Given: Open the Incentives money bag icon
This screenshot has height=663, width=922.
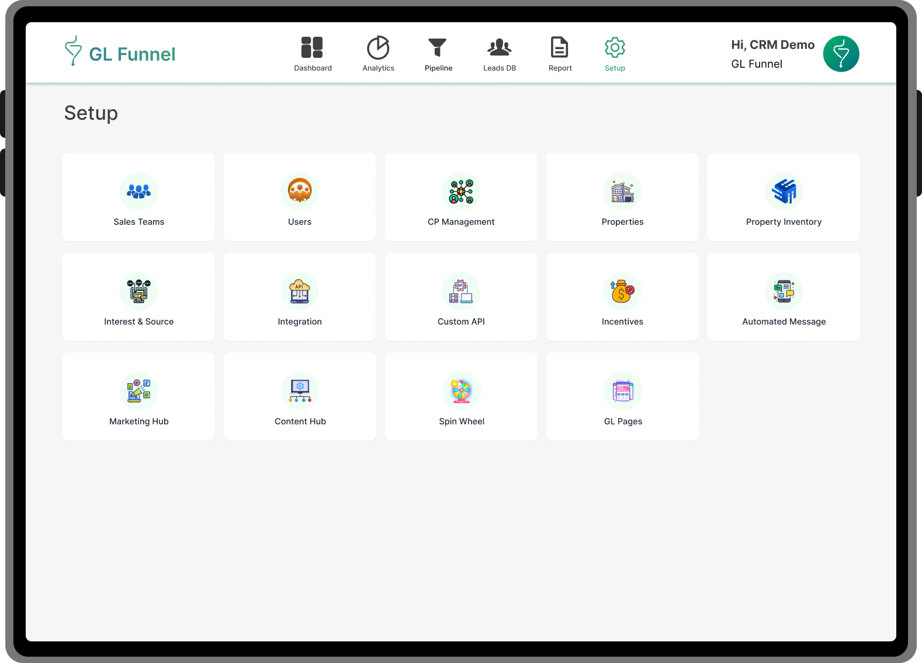Looking at the screenshot, I should [x=622, y=291].
